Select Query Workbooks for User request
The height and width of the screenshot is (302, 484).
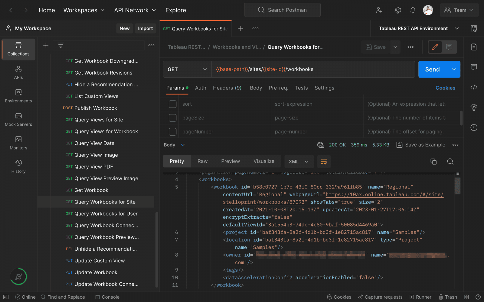pyautogui.click(x=106, y=214)
